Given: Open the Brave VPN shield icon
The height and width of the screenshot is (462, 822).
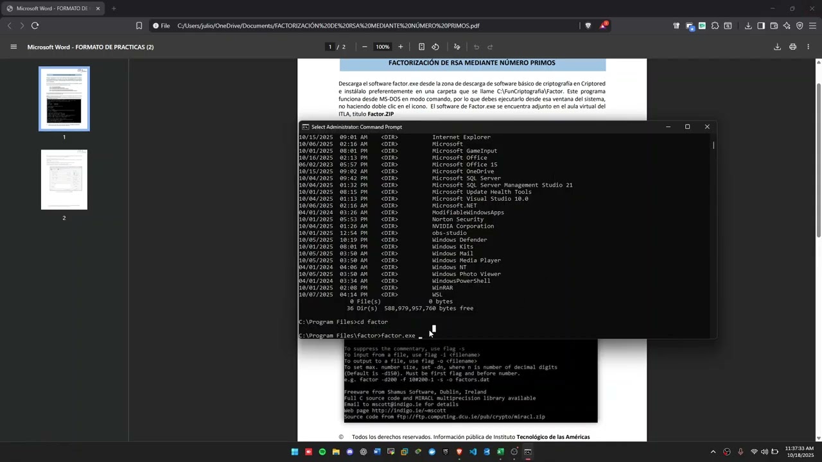Looking at the screenshot, I should 800,26.
